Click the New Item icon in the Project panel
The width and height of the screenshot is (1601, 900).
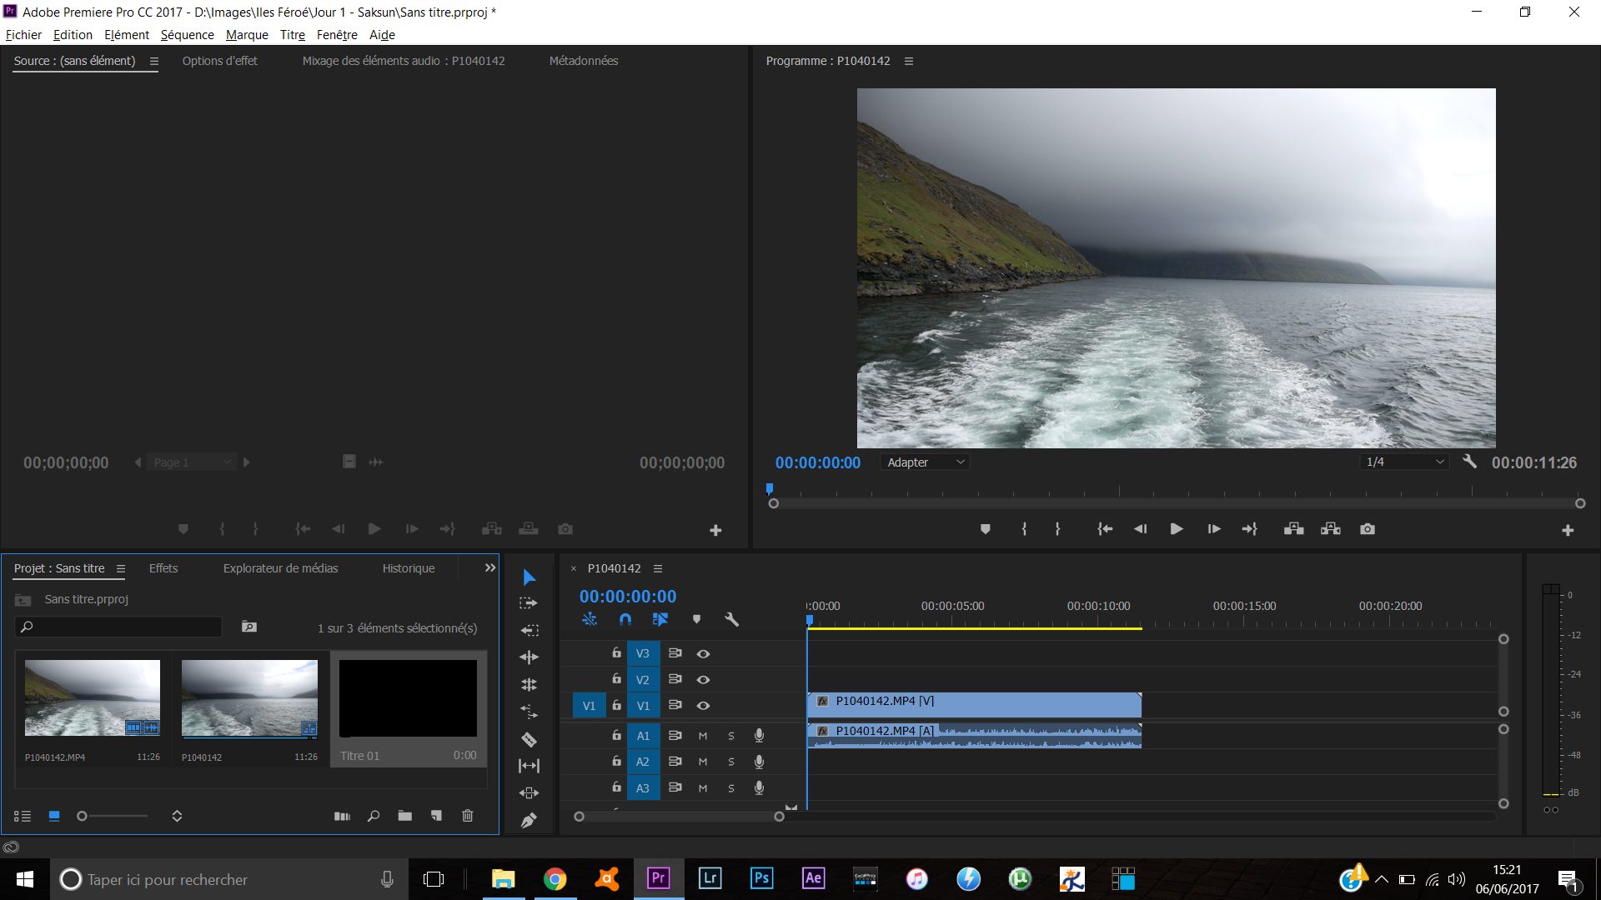tap(436, 816)
